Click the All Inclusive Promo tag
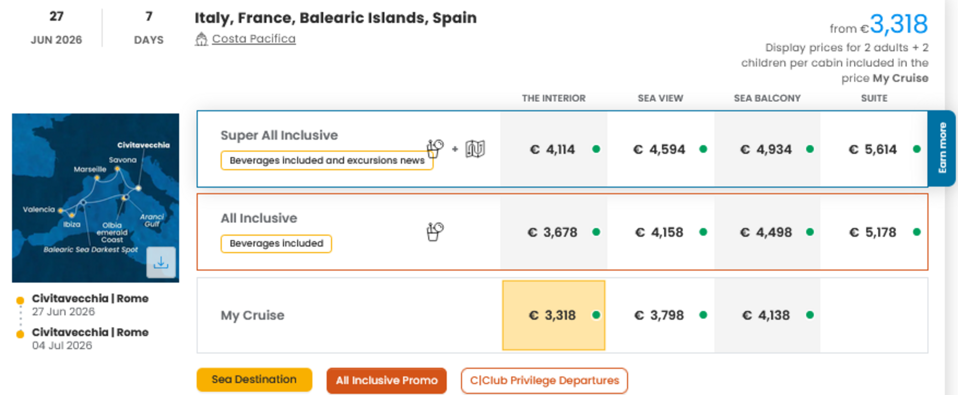Screen dimensions: 958x395 [x=387, y=381]
